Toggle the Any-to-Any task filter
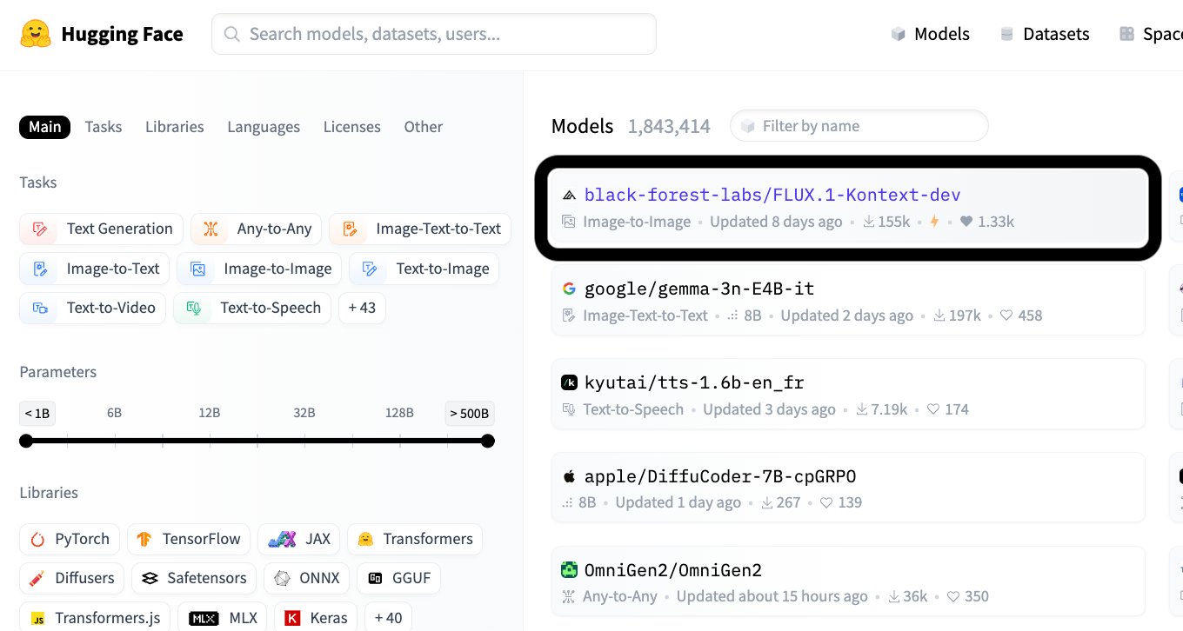The image size is (1183, 631). click(257, 229)
